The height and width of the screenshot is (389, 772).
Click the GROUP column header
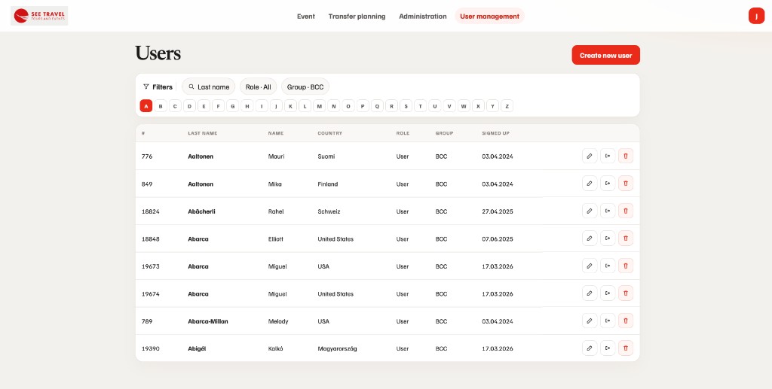[444, 133]
